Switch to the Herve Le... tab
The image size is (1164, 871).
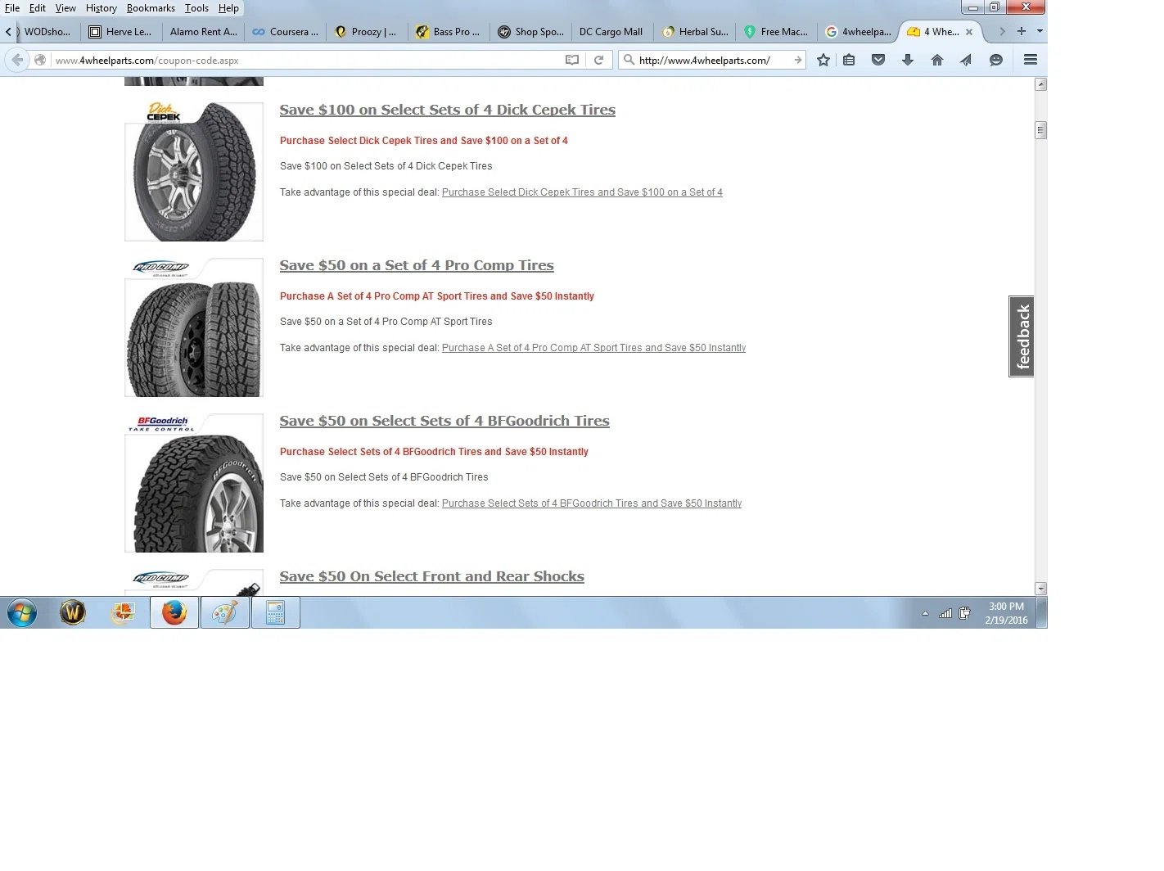pyautogui.click(x=121, y=32)
